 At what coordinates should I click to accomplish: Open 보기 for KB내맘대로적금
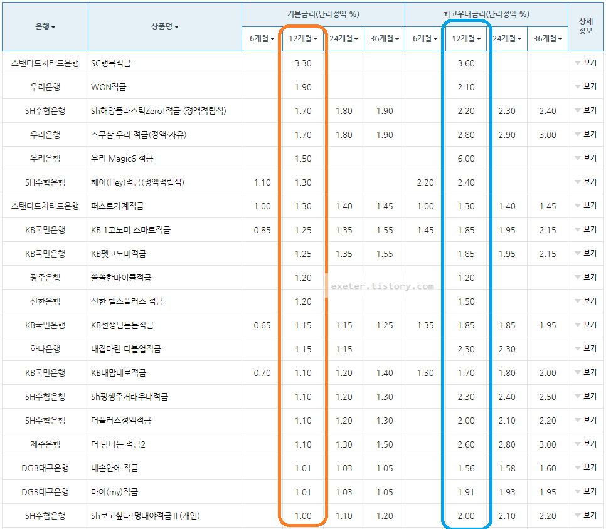(x=586, y=372)
